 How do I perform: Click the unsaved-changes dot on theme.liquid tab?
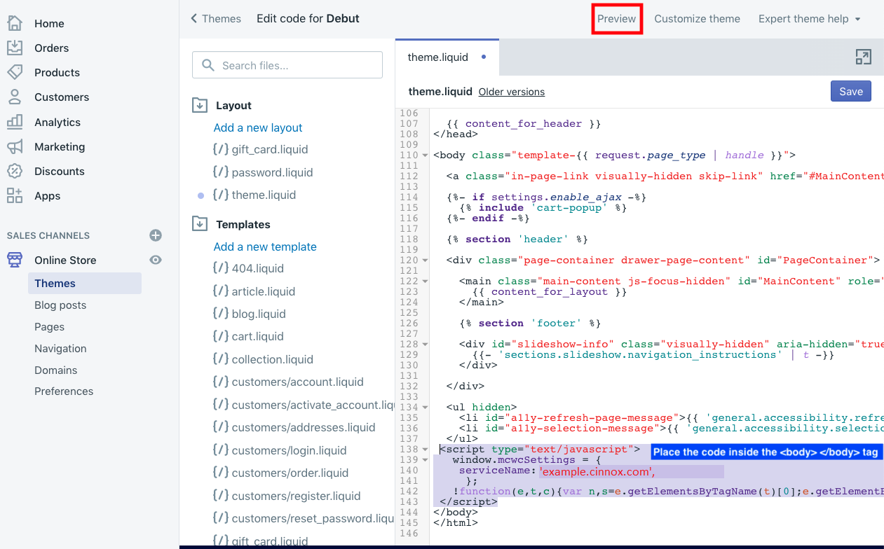(x=484, y=57)
